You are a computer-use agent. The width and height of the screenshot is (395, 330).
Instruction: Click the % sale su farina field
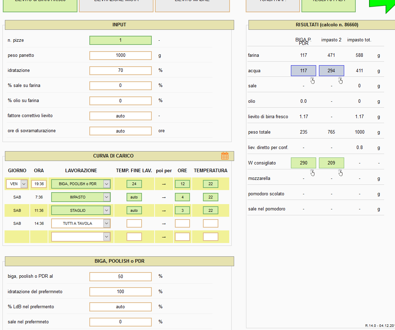coord(121,86)
